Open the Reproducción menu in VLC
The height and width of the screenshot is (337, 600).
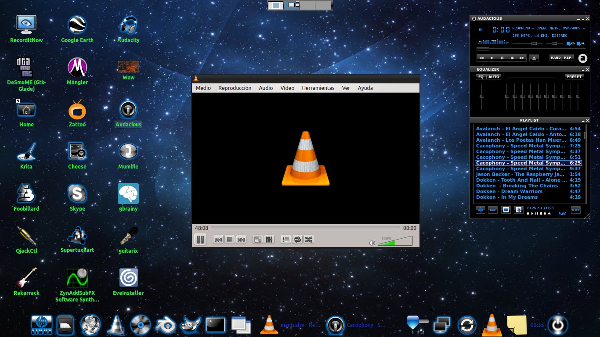[235, 88]
